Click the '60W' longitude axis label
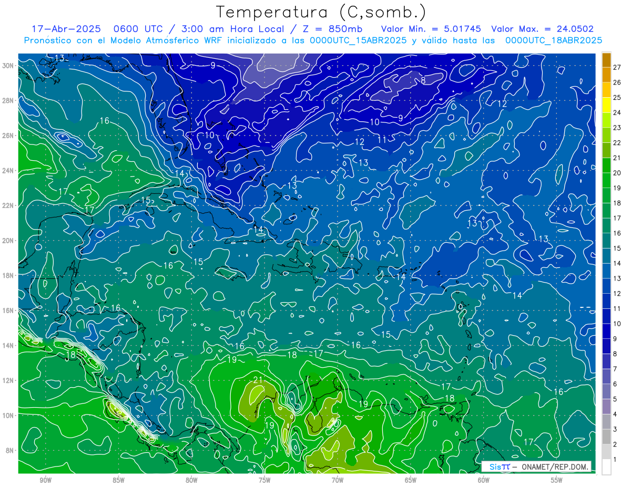The height and width of the screenshot is (487, 631). pos(484,481)
